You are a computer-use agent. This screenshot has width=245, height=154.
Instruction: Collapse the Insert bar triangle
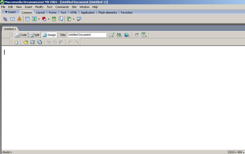6,12
